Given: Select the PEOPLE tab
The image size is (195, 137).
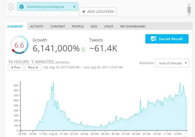Looking at the screenshot, I should click(x=78, y=27).
